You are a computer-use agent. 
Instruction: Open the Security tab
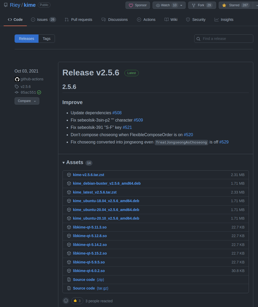[196, 20]
